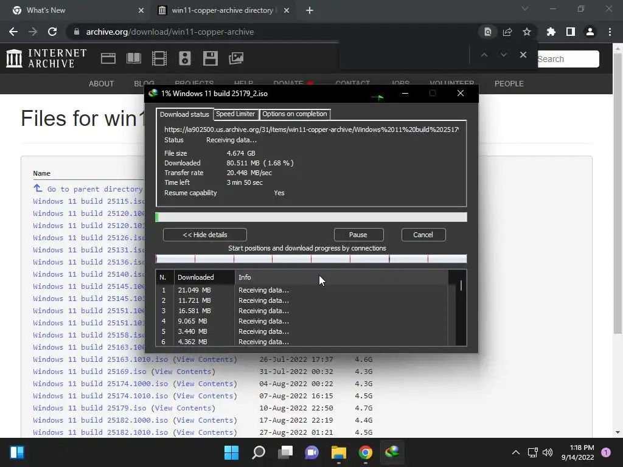Switch to Download status tab

click(184, 114)
